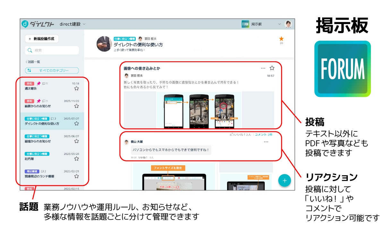Click the pin icon on 総務からのお知らせ
Image resolution: width=385 pixels, height=234 pixels.
[x=38, y=101]
